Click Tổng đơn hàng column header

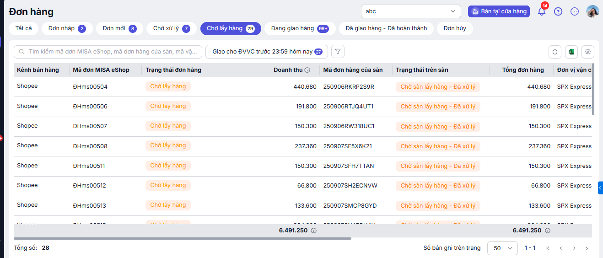(523, 70)
